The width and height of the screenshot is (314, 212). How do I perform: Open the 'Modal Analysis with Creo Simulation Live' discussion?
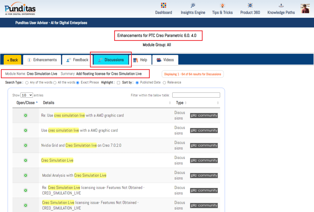pyautogui.click(x=74, y=175)
